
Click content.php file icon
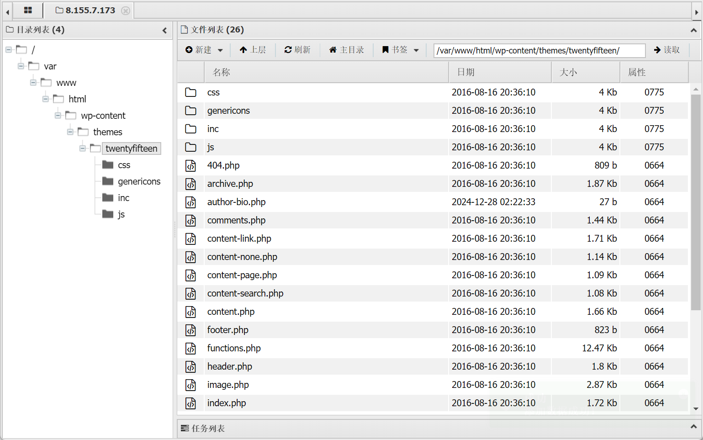click(190, 312)
